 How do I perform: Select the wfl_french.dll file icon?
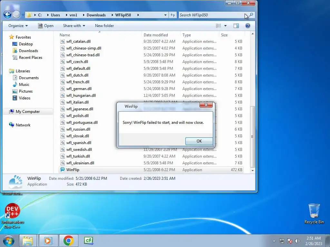click(63, 82)
